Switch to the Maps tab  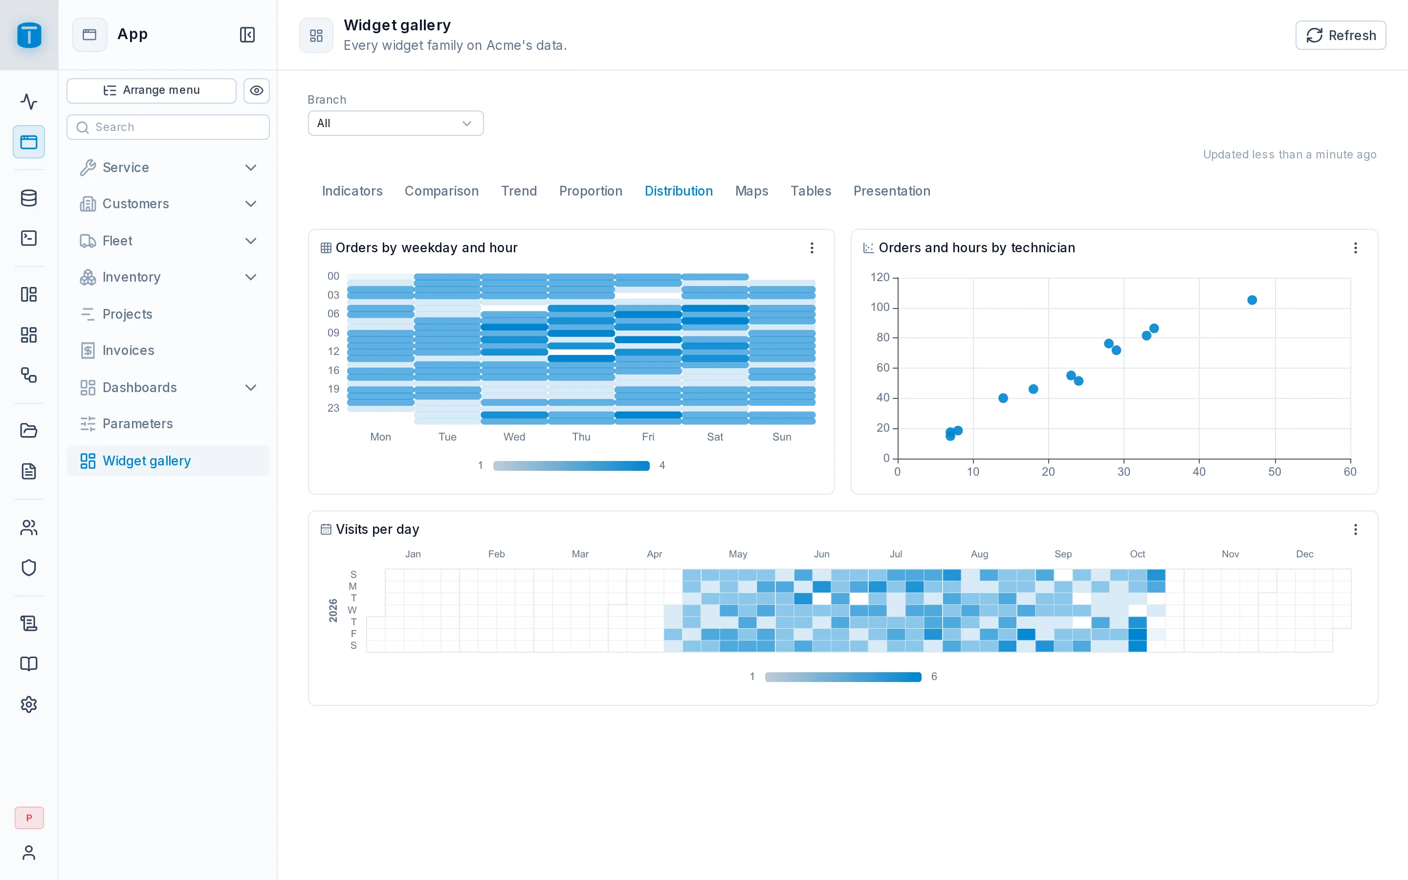point(752,191)
